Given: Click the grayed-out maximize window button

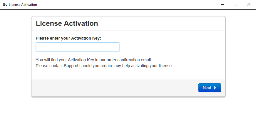Looking at the screenshot, I should click(235, 5).
